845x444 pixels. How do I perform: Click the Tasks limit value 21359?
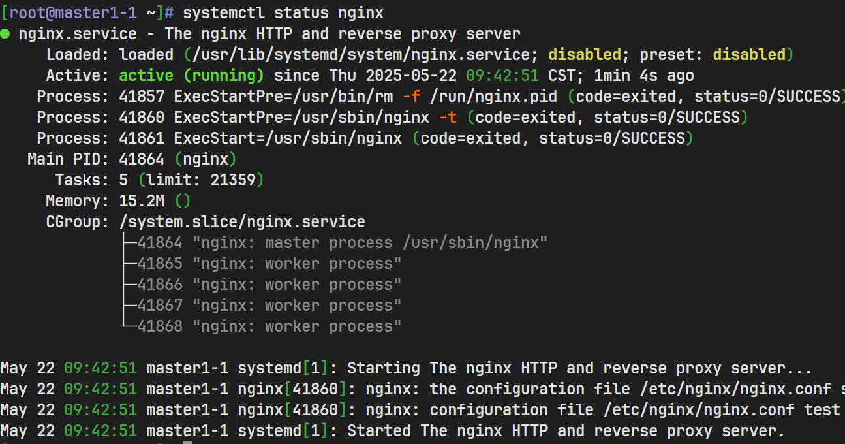(x=232, y=180)
